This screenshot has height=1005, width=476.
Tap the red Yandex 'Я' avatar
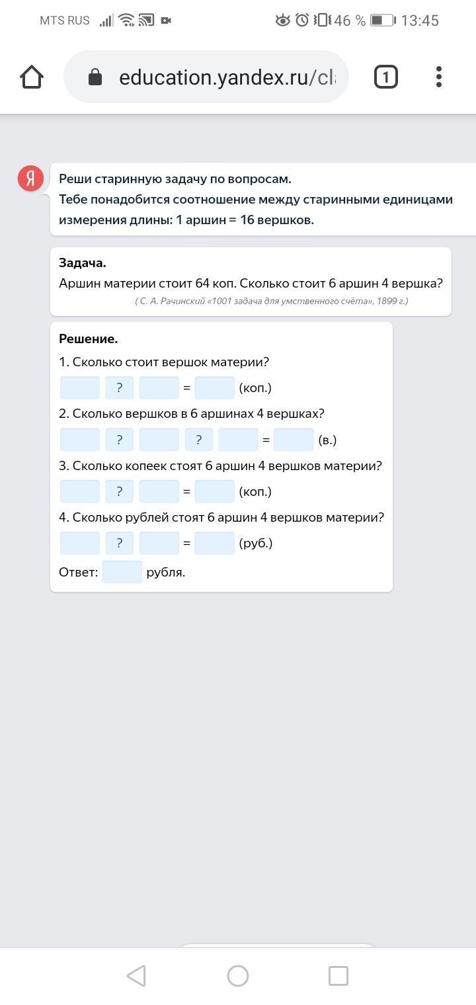click(30, 179)
